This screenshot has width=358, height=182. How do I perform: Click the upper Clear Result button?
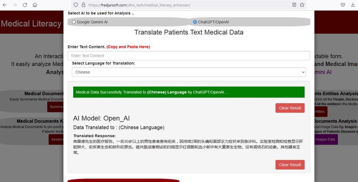tap(290, 108)
